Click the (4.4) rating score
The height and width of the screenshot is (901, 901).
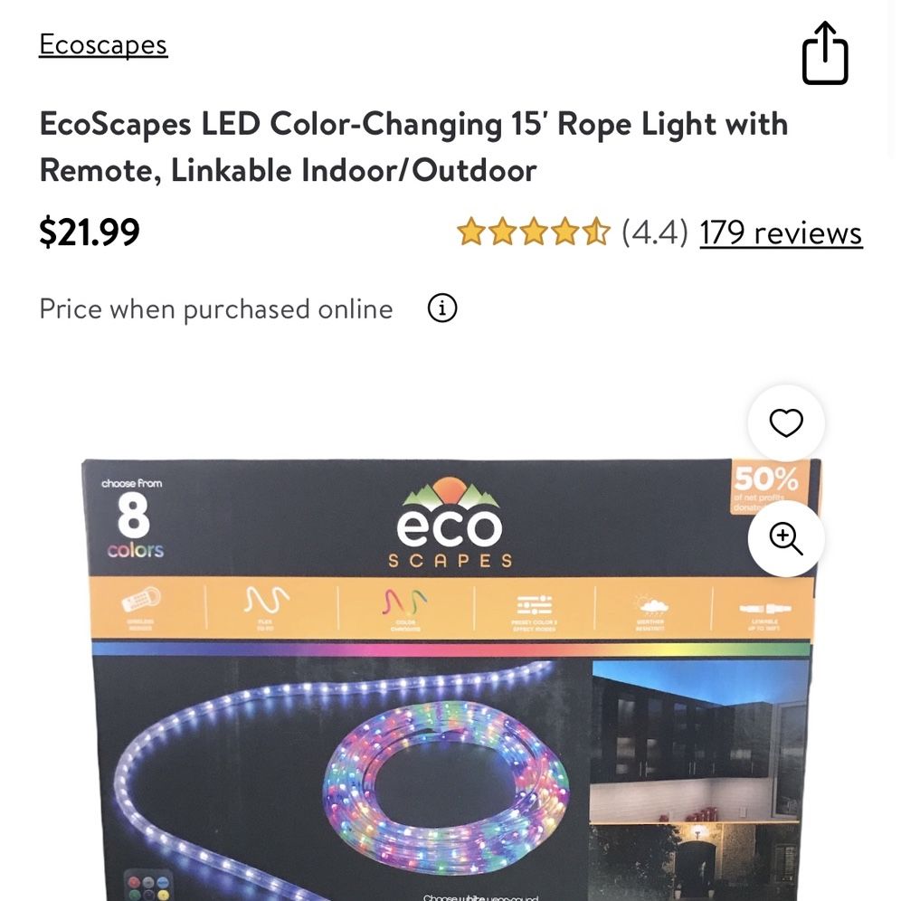click(654, 232)
